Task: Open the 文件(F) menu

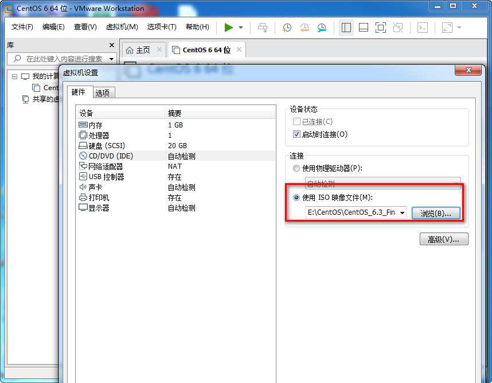Action: (22, 27)
